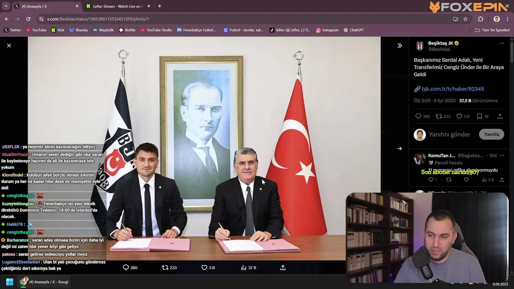Open the bjk.com.tr/tr/haber/92345 link
The height and width of the screenshot is (289, 514).
[453, 89]
